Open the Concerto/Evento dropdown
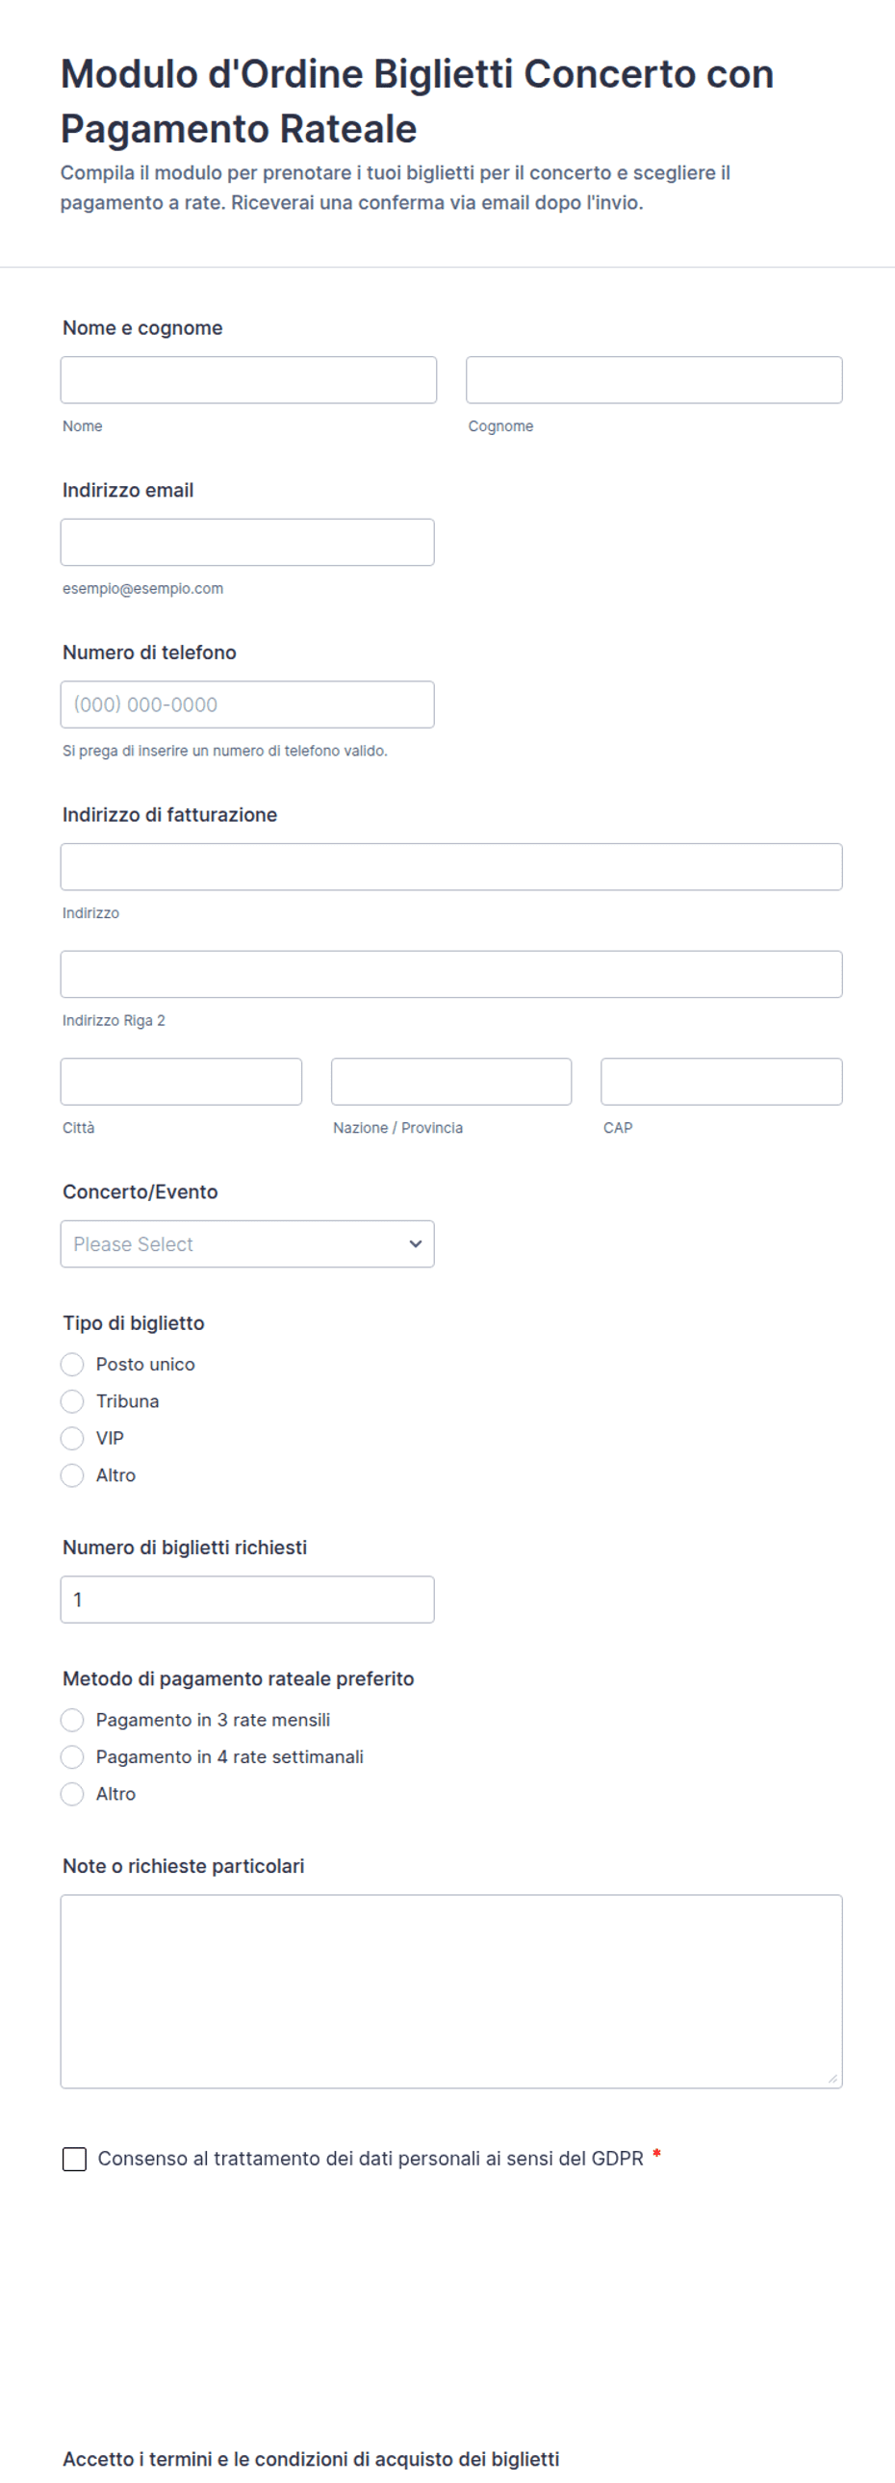 246,1243
